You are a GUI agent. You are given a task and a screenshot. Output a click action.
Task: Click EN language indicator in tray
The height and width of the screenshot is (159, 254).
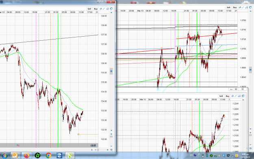[191, 155]
